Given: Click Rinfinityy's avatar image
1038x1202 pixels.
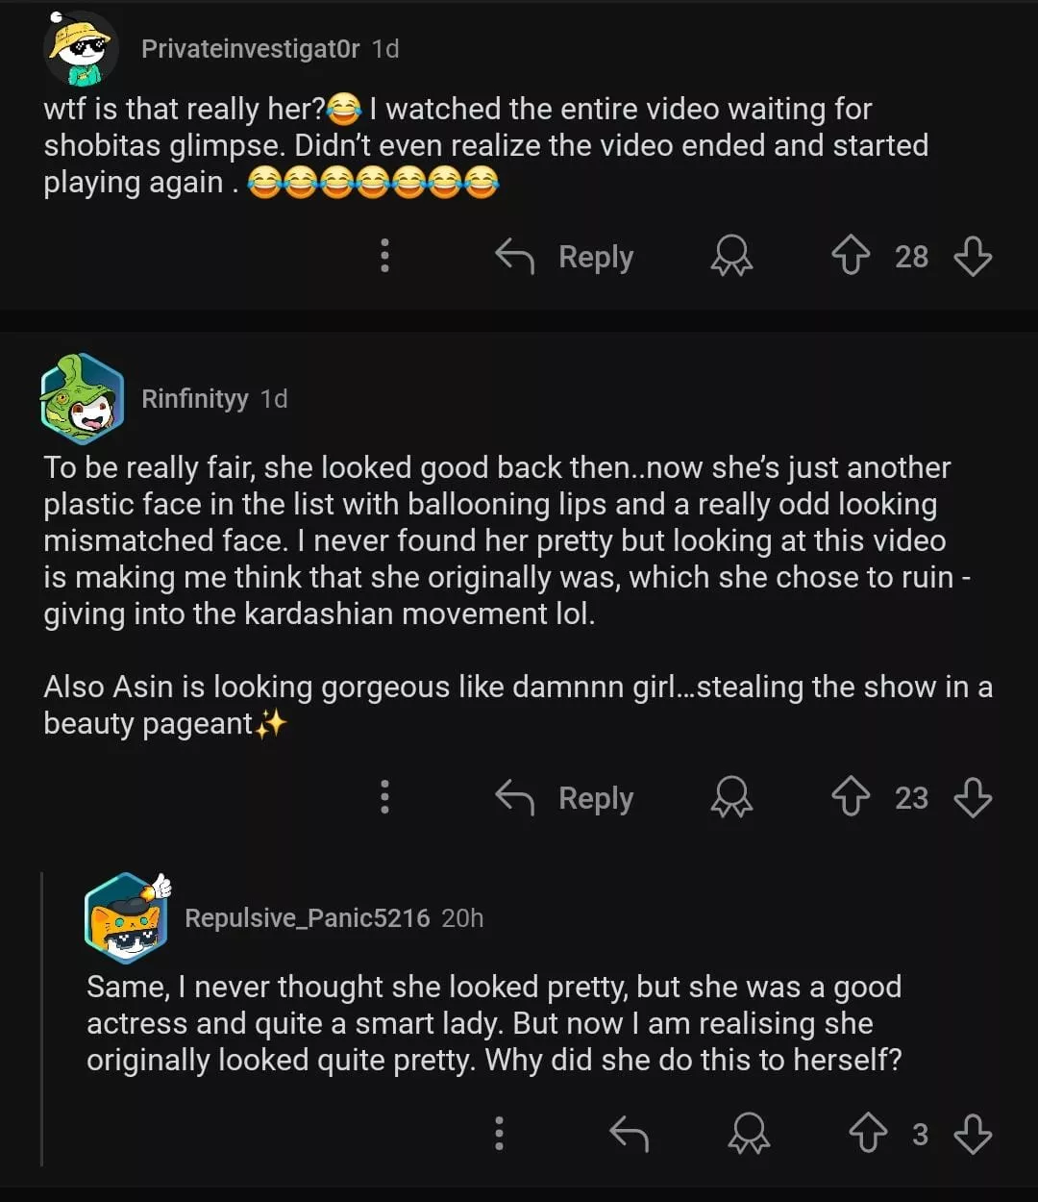Looking at the screenshot, I should coord(82,398).
